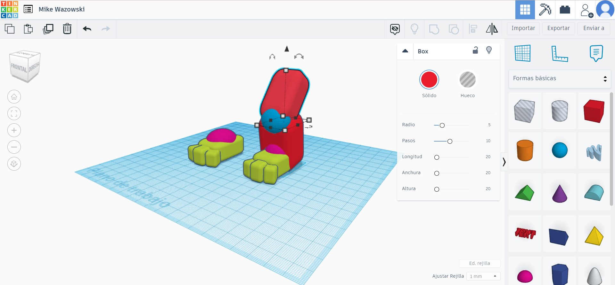
Task: Click the view cube FRONTAL face
Action: 19,68
